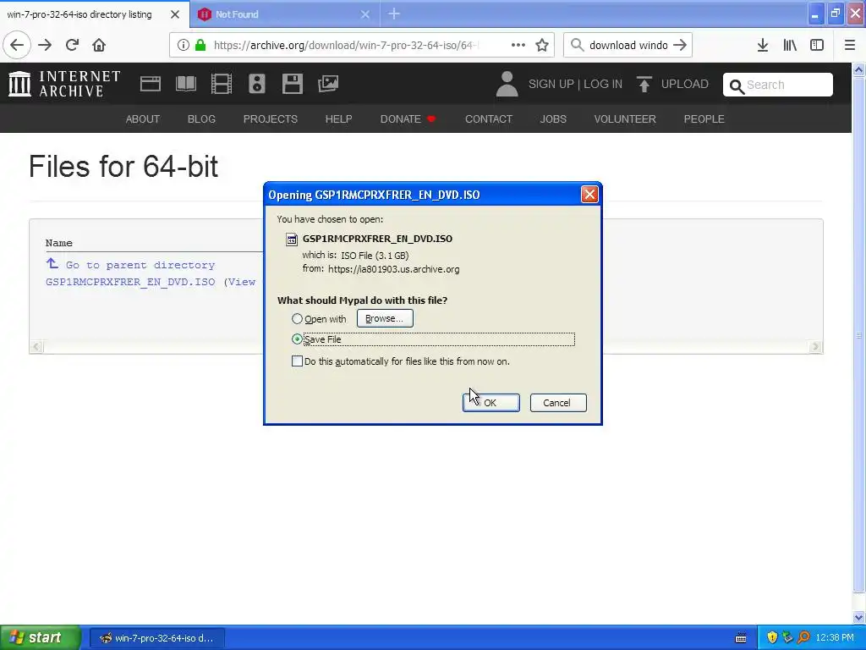Open a new browser tab

click(x=394, y=14)
